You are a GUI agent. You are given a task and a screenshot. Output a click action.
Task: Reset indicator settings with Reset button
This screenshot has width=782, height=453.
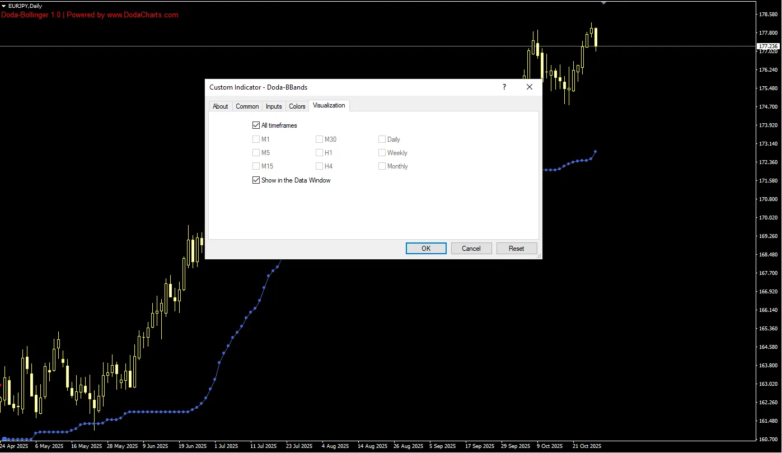[517, 249]
